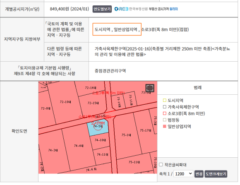The height and width of the screenshot is (185, 240).
Task: Select parcel 74-11대 on the map
Action: pyautogui.click(x=103, y=154)
